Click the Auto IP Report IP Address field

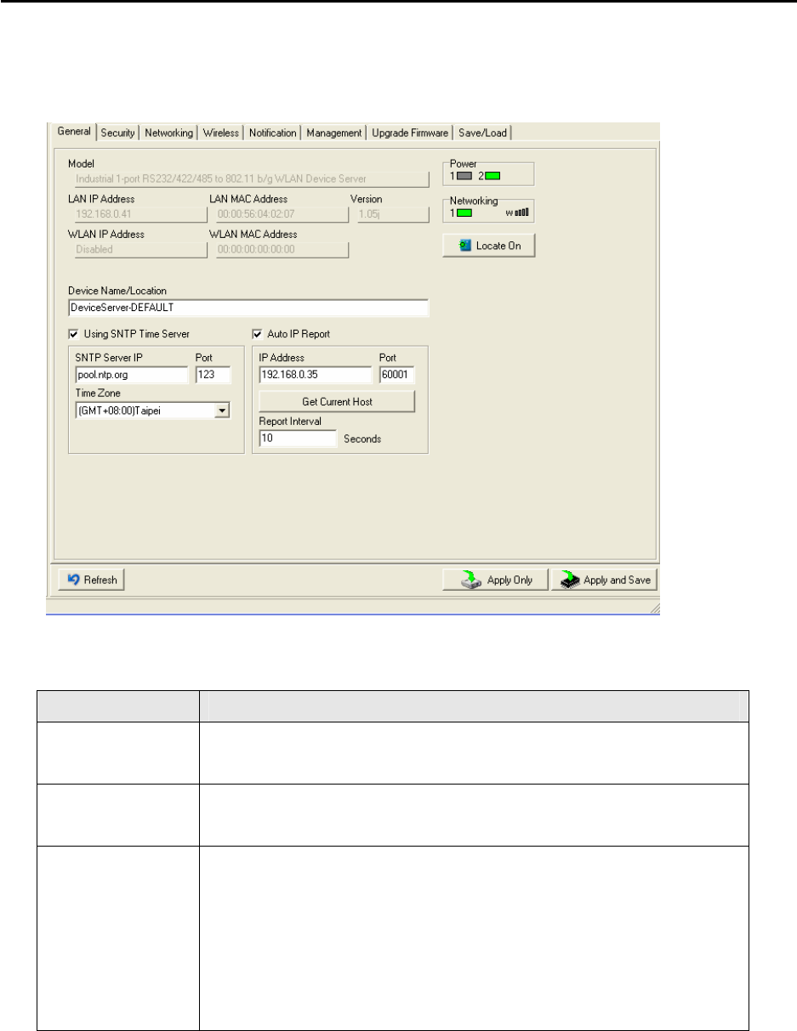point(316,376)
